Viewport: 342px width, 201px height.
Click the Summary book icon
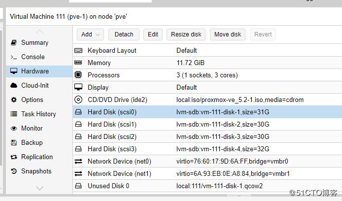[14, 43]
